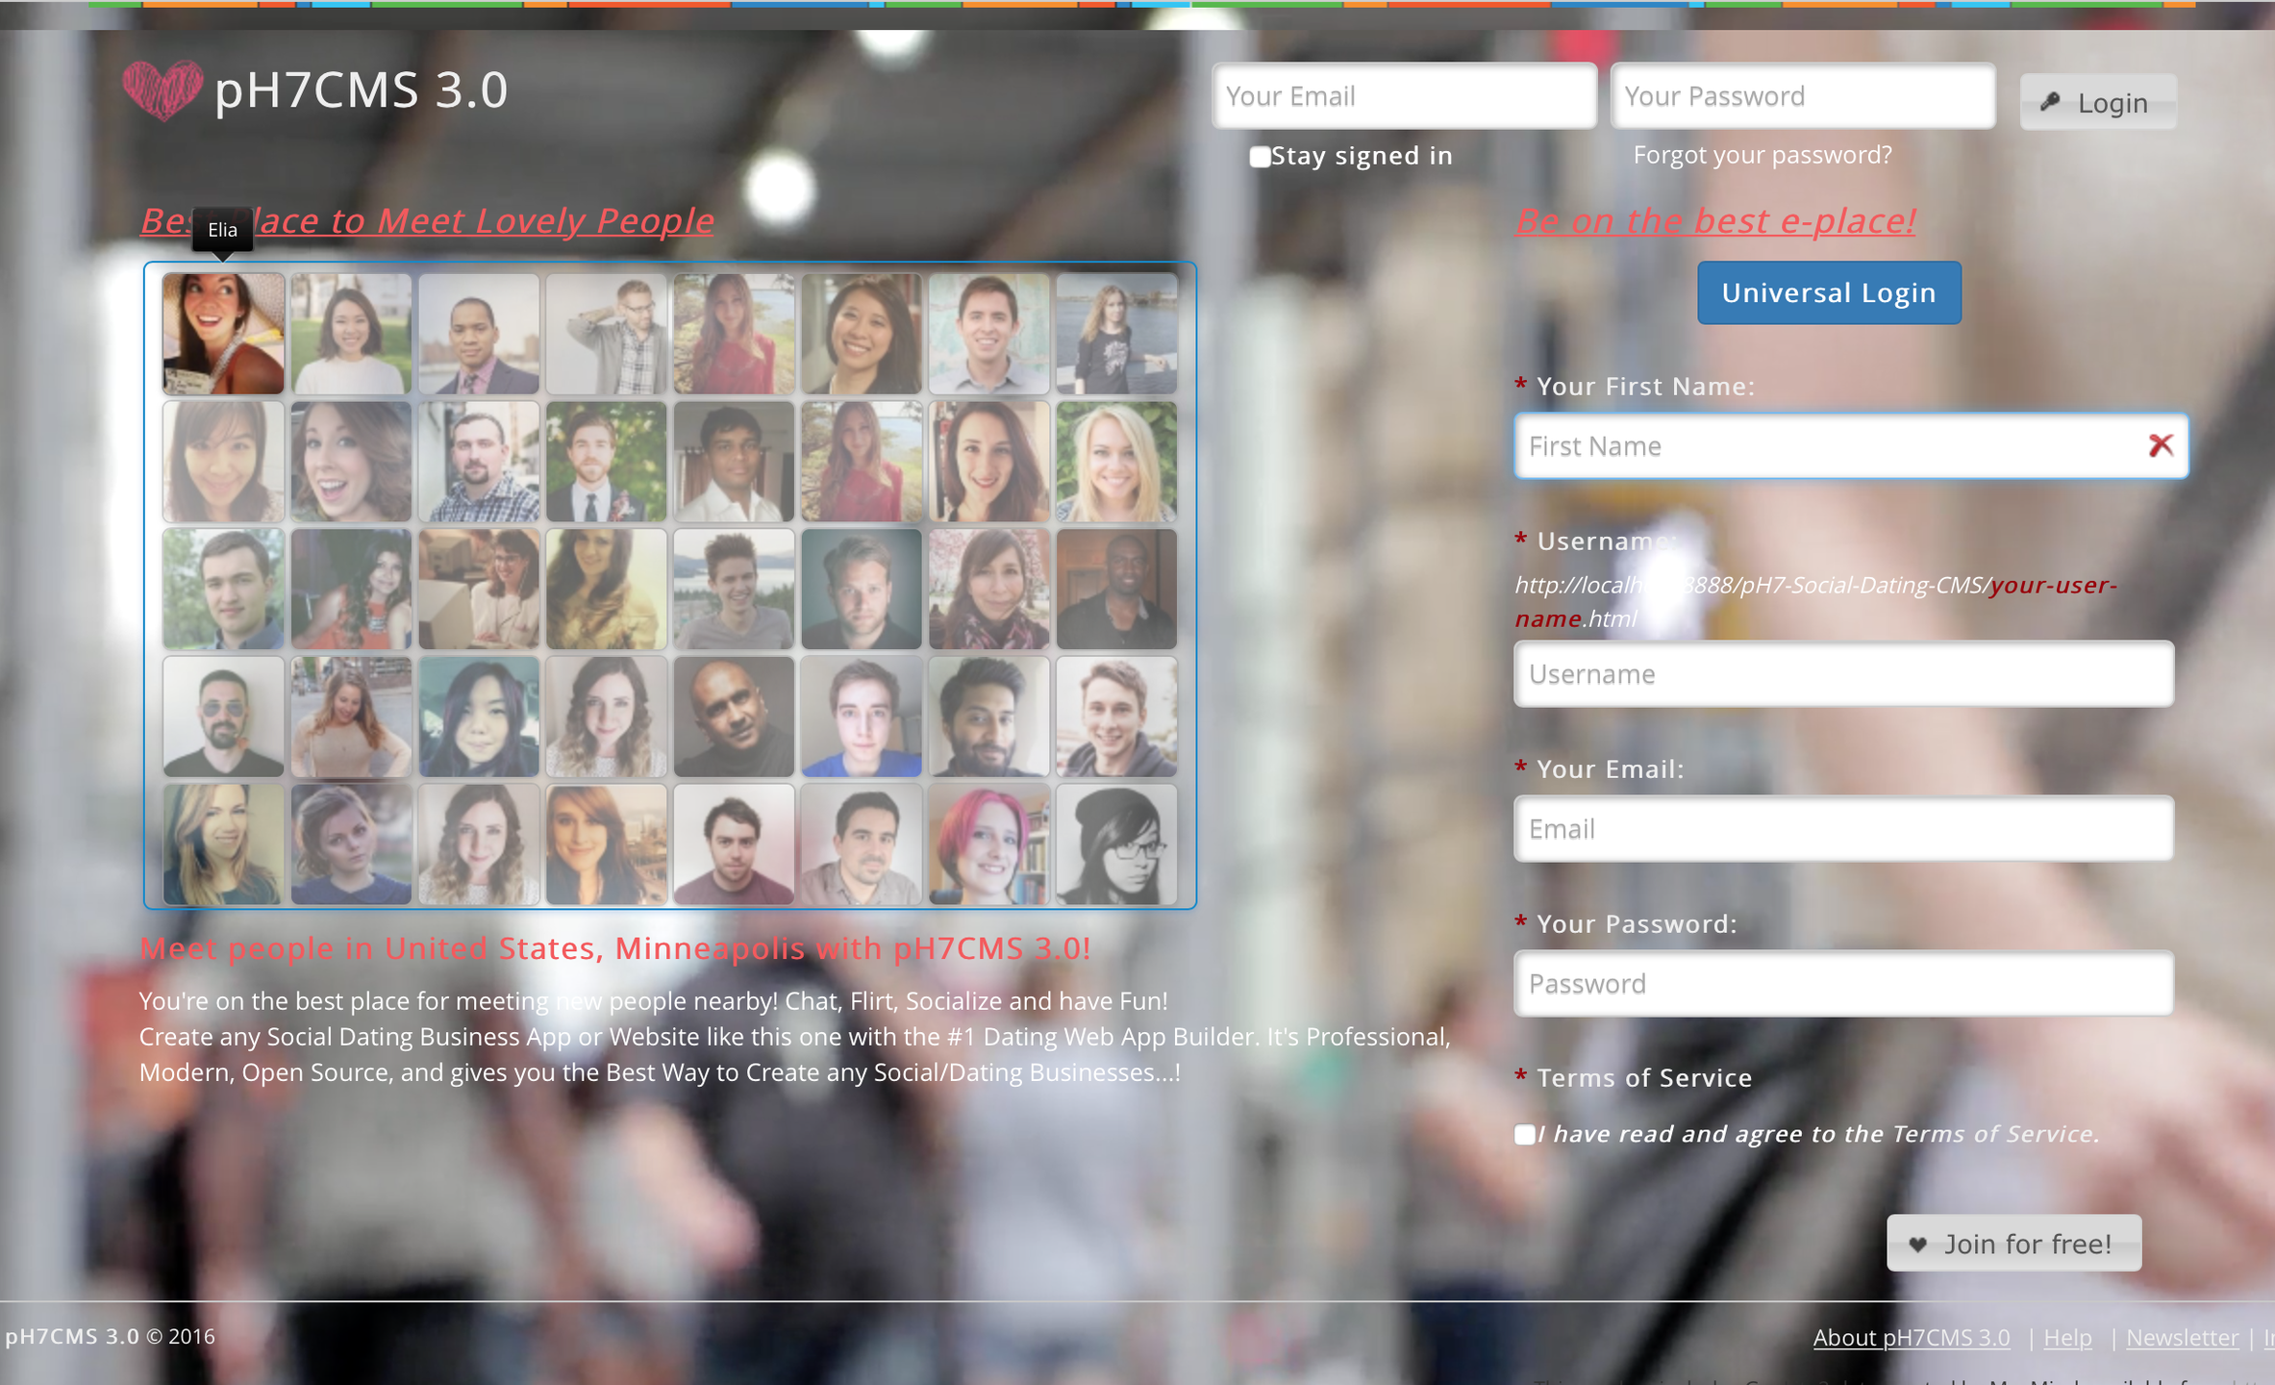Click the Password input field to activate

(1844, 984)
